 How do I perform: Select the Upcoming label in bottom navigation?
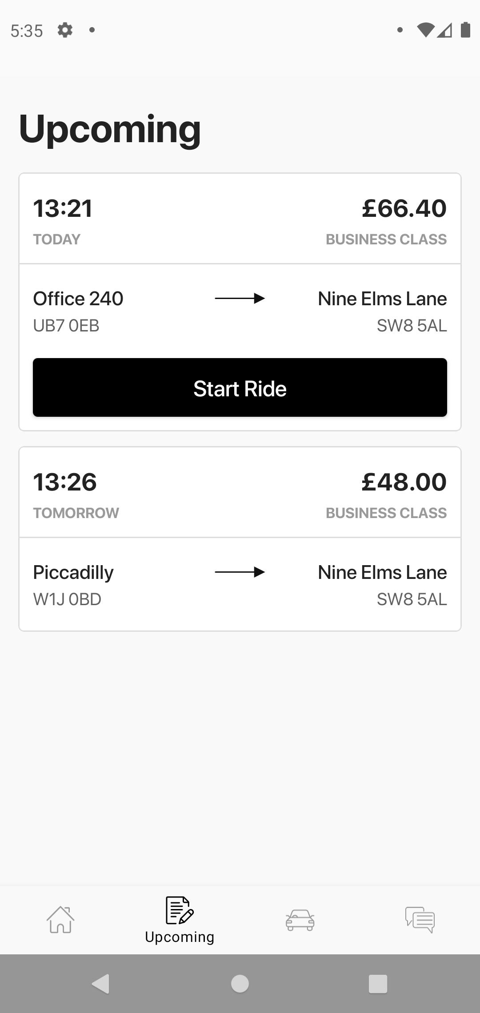coord(180,937)
